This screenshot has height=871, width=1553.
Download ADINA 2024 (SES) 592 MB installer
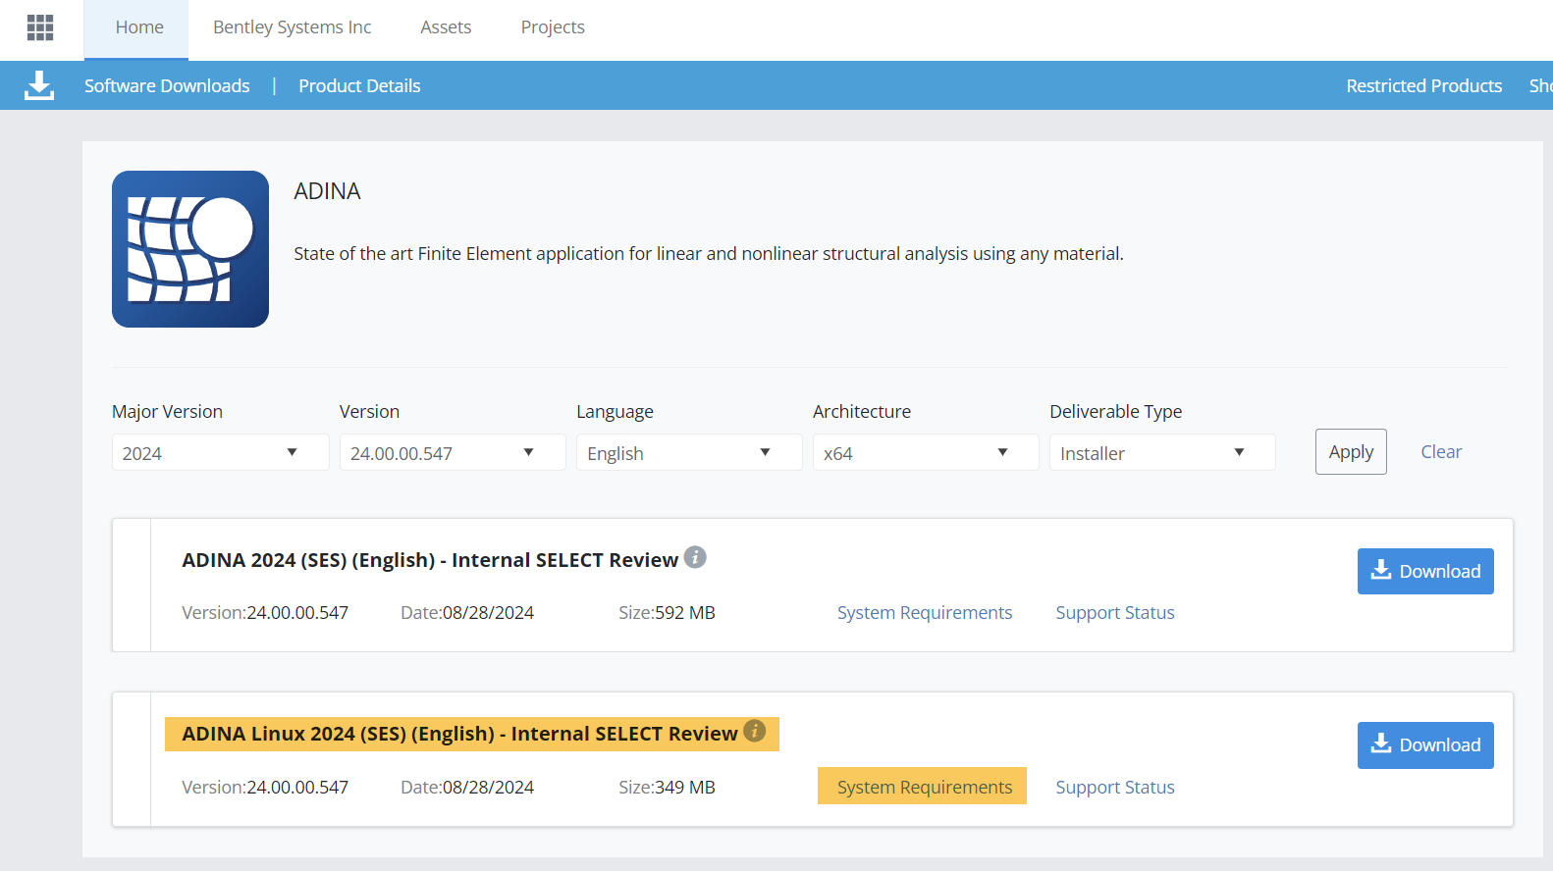point(1425,571)
